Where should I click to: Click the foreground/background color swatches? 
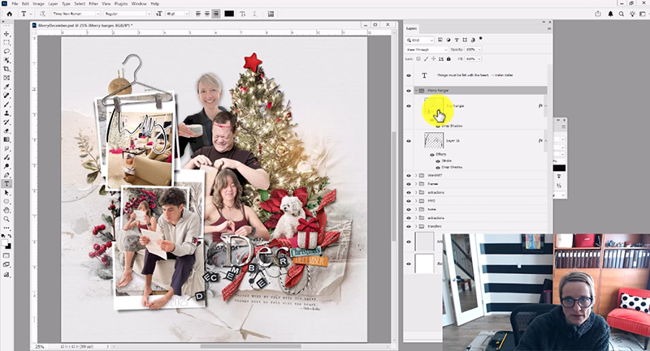click(6, 244)
